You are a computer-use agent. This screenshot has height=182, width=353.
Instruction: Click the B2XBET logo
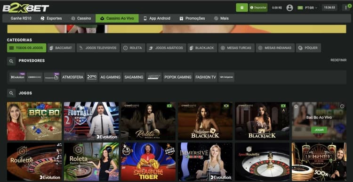click(x=26, y=8)
